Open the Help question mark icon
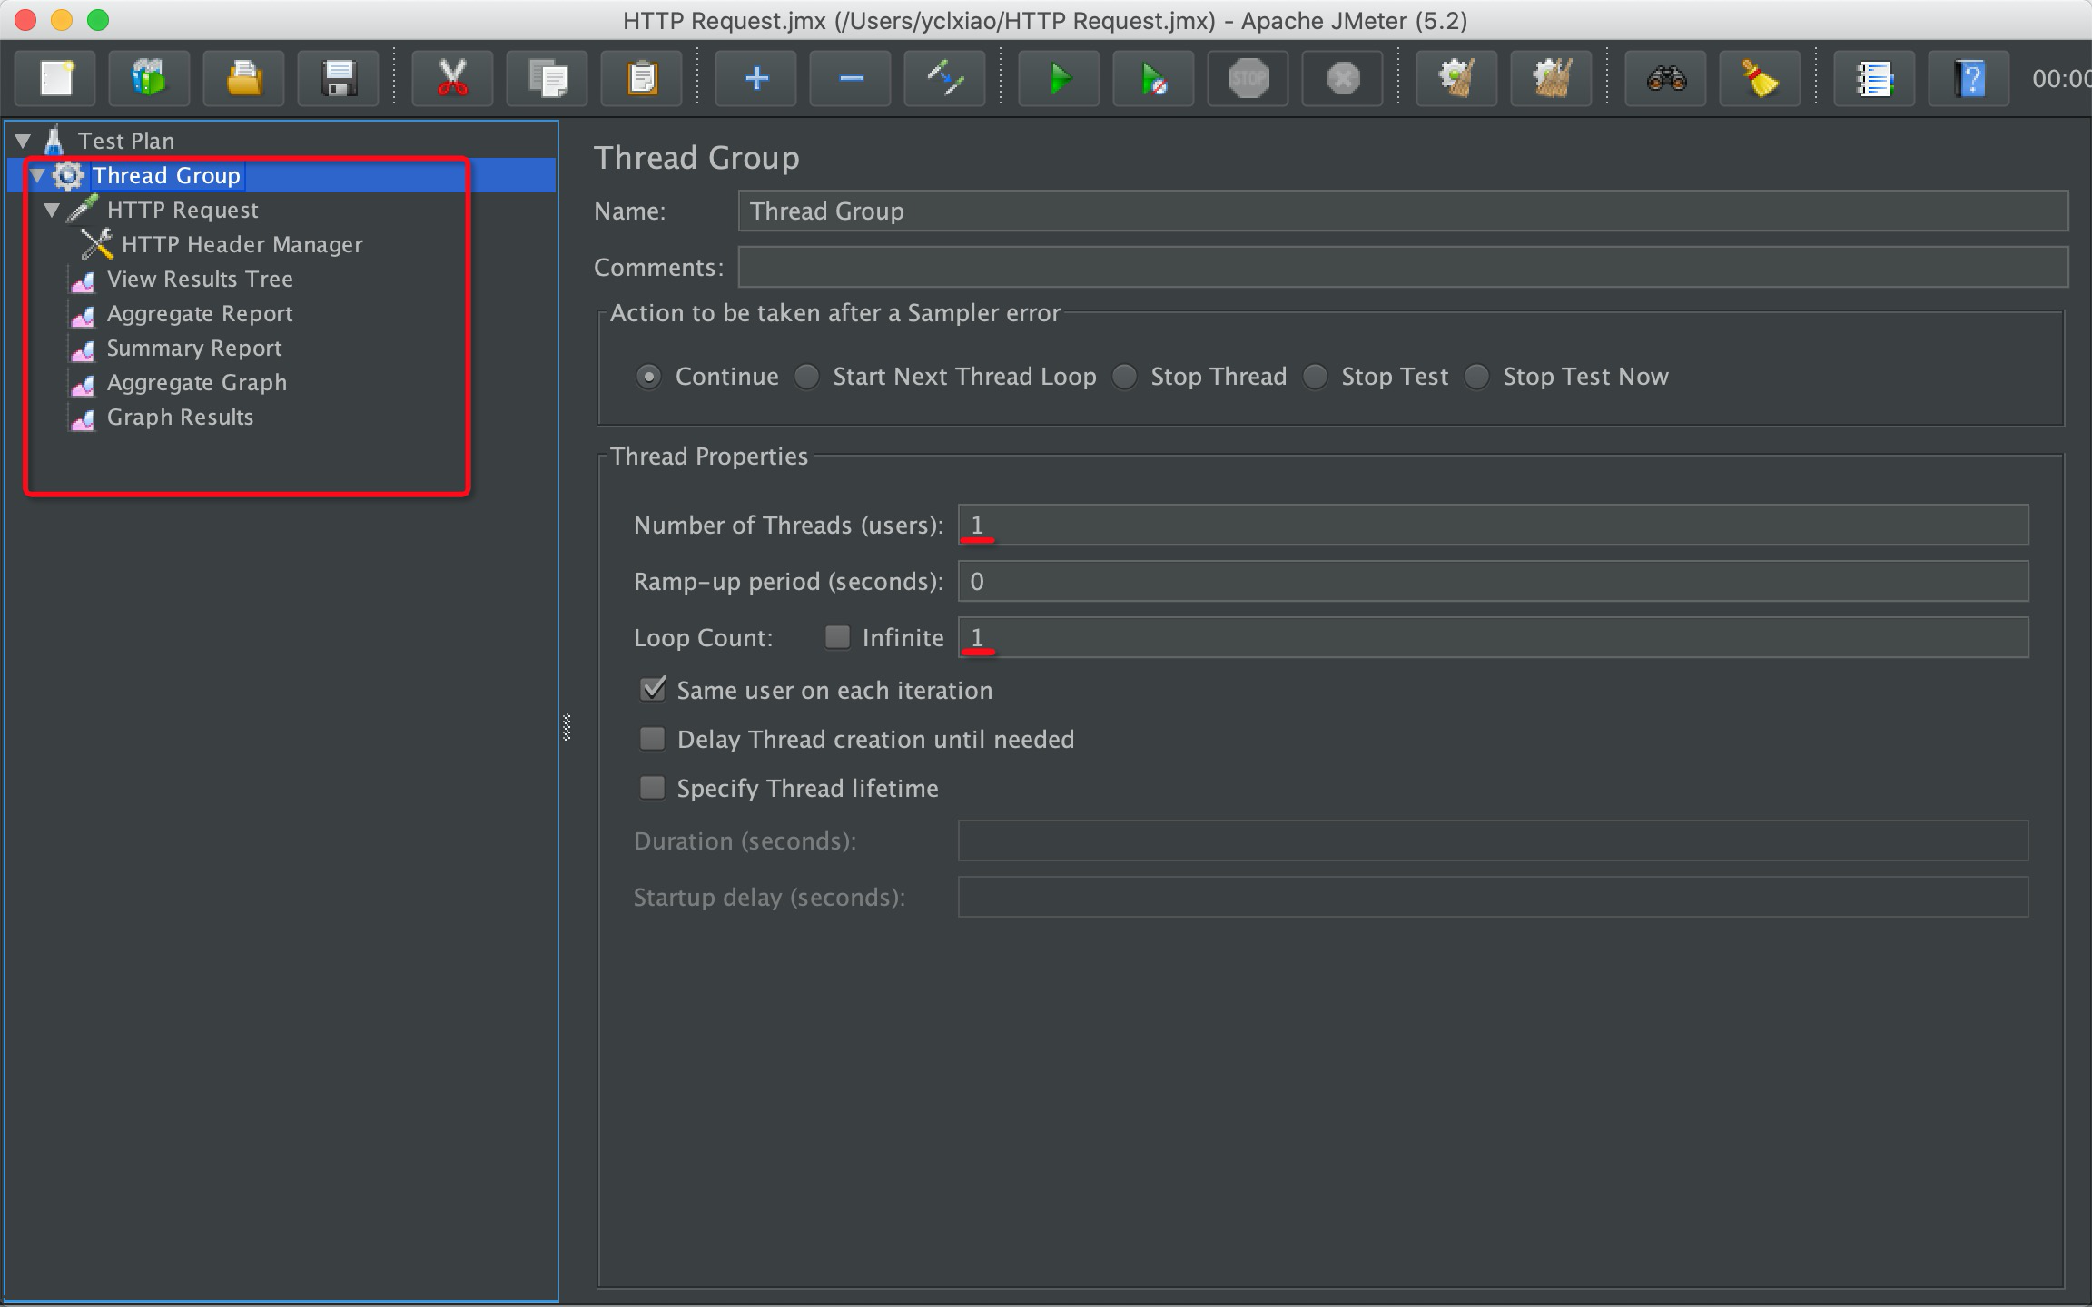 (1969, 79)
